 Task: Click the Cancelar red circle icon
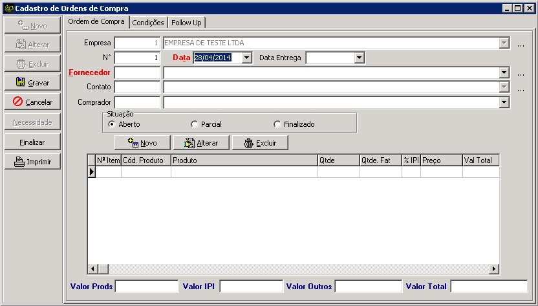(x=18, y=102)
